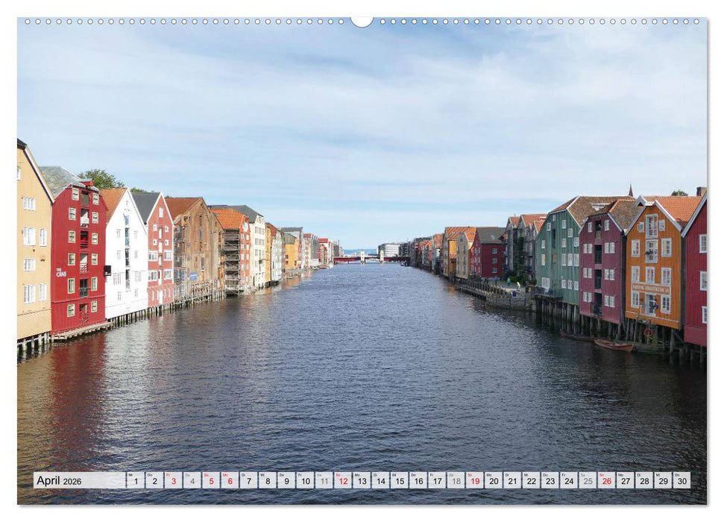The height and width of the screenshot is (522, 724).
Task: Toggle the dimmed date 18
Action: tap(456, 482)
